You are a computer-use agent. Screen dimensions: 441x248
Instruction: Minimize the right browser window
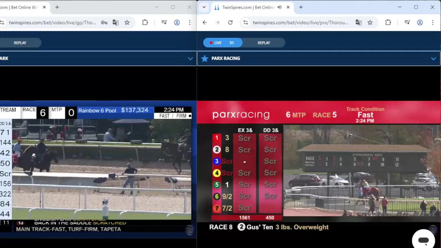click(x=400, y=7)
